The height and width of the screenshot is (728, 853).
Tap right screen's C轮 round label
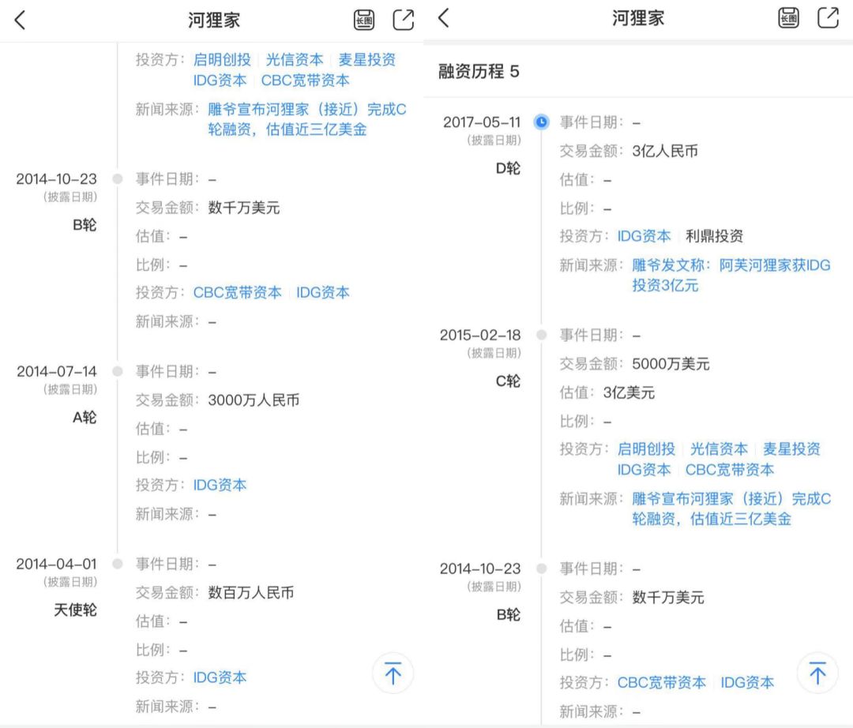point(508,381)
